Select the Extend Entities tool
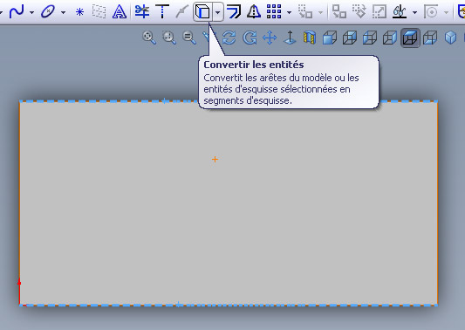Image resolution: width=465 pixels, height=330 pixels. tap(162, 12)
